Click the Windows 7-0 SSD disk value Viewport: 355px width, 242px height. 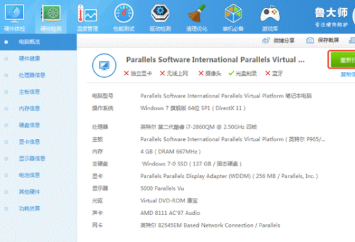click(192, 164)
